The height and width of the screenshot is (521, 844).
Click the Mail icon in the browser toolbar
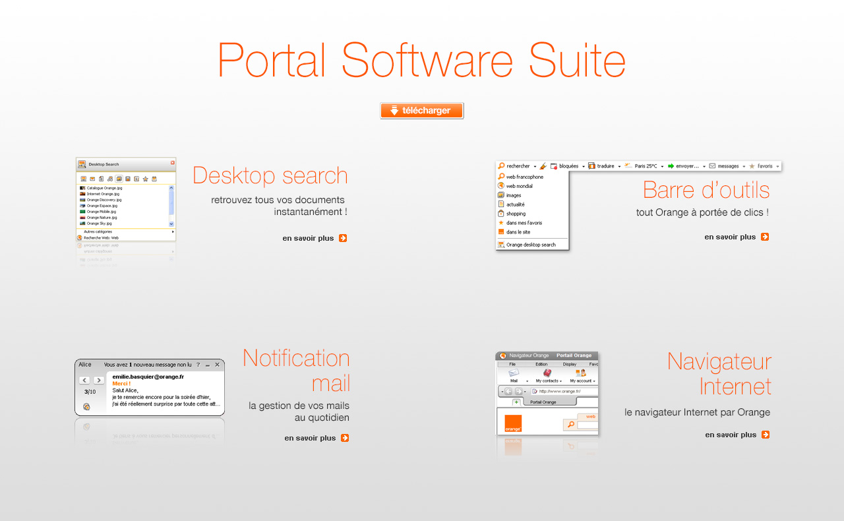[514, 373]
